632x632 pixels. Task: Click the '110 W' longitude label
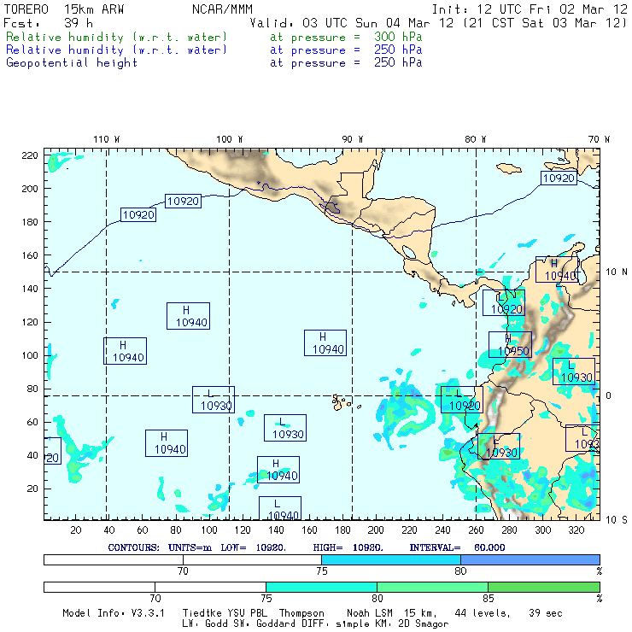pyautogui.click(x=107, y=139)
